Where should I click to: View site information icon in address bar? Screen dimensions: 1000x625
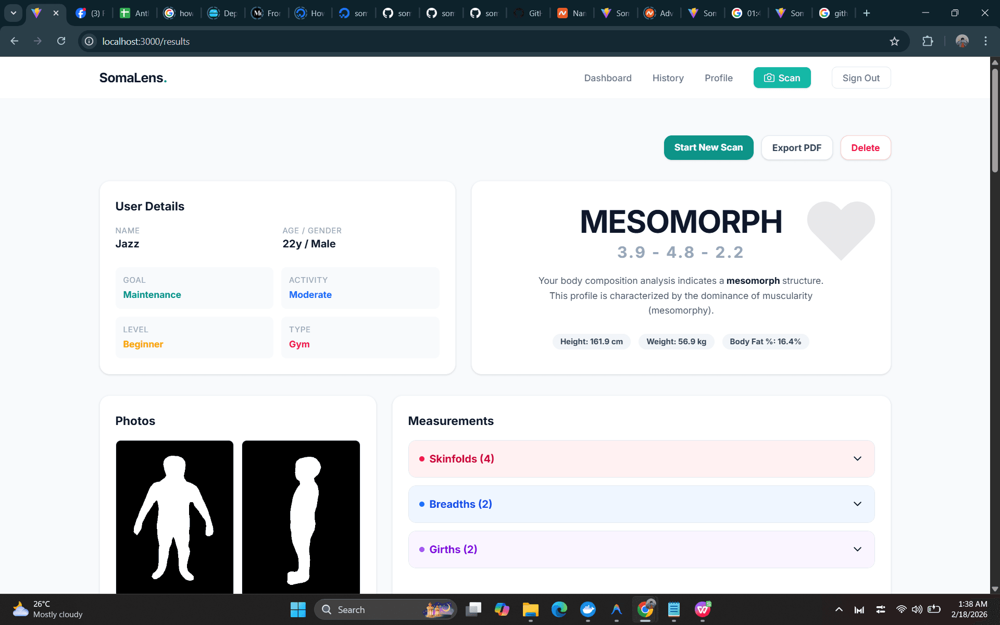pos(89,41)
